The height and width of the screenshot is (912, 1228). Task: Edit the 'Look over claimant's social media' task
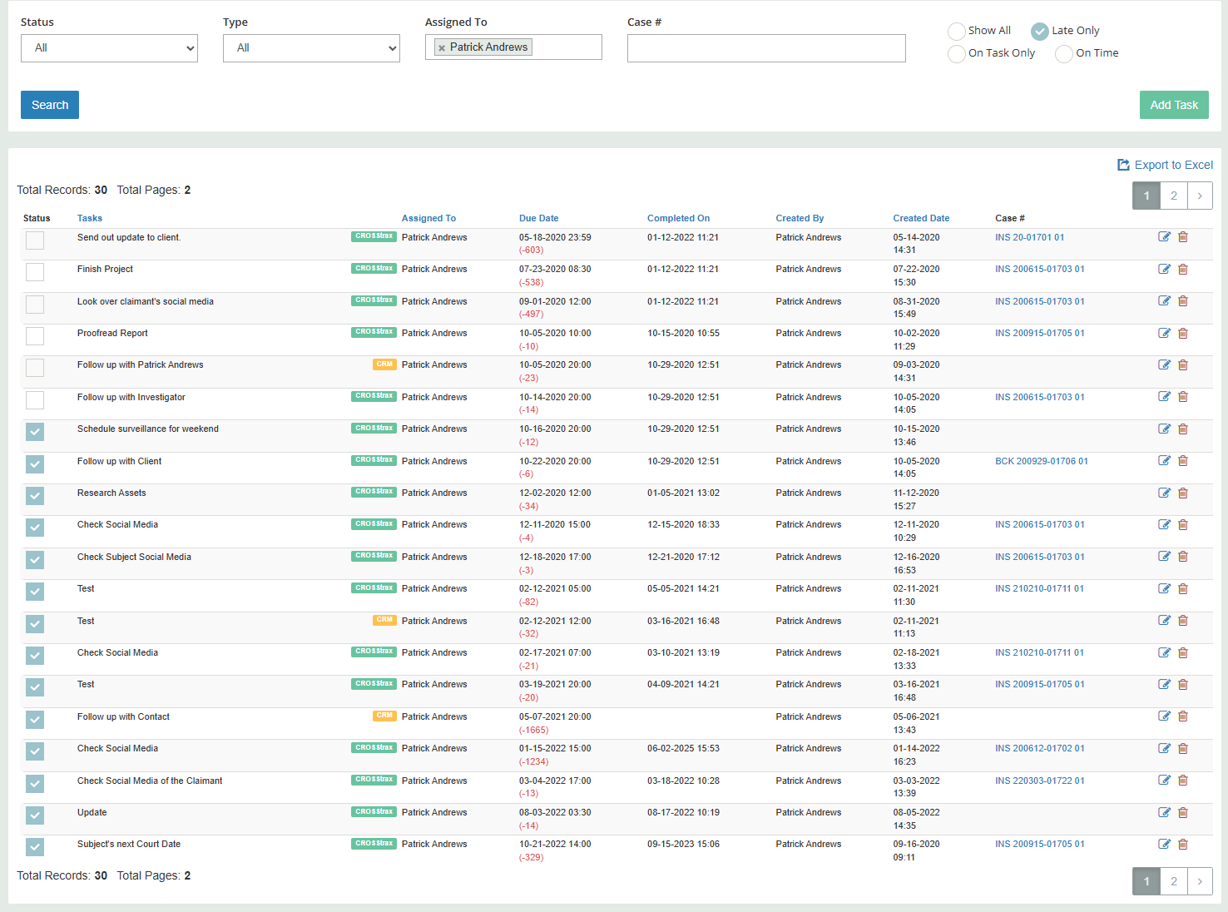coord(1164,301)
